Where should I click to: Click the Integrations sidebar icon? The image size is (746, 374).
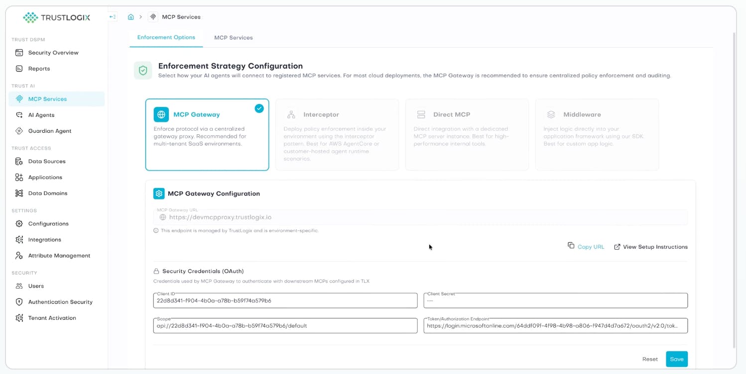19,240
